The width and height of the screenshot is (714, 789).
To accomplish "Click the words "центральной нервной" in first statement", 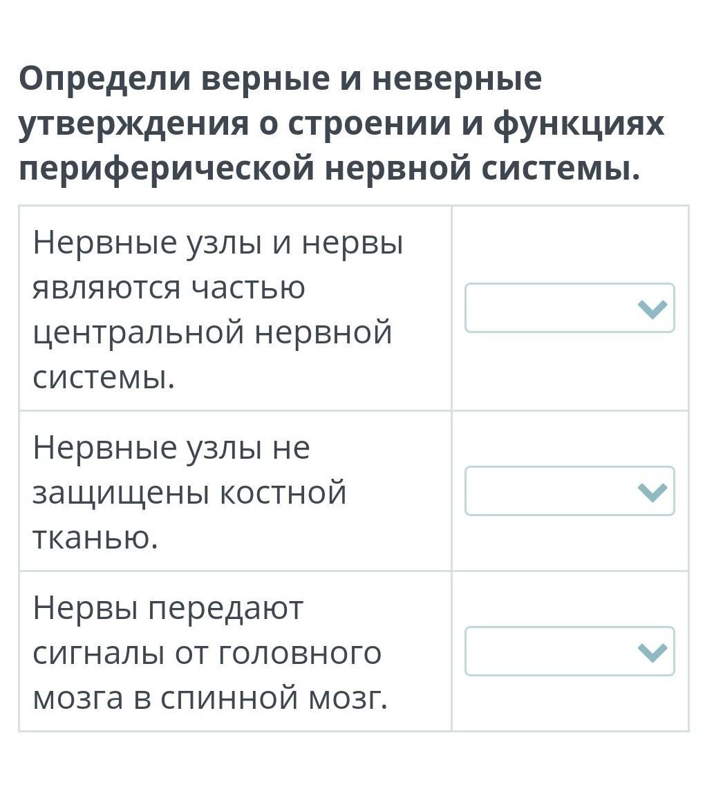I will pyautogui.click(x=212, y=332).
